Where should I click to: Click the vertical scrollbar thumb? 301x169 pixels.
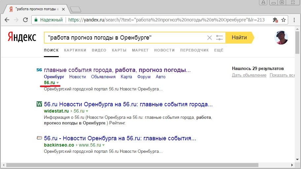click(x=297, y=43)
